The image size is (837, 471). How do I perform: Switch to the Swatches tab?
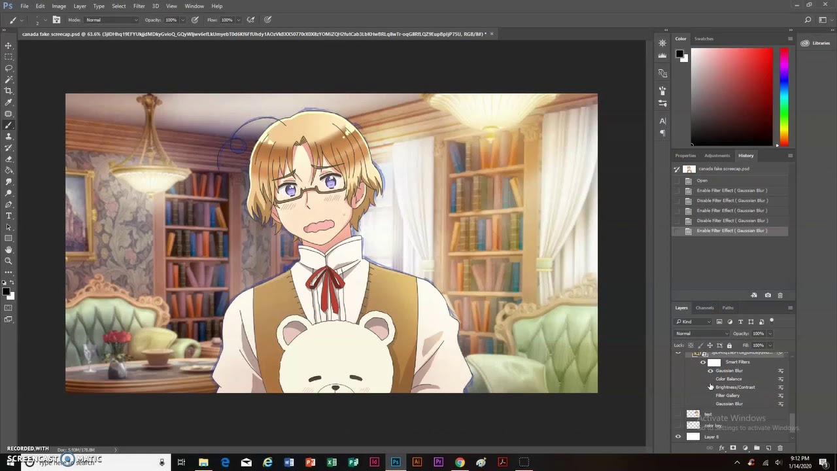(x=704, y=39)
